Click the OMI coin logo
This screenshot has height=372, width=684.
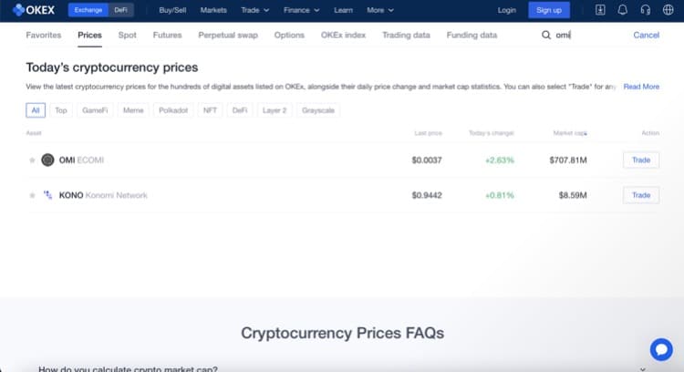pyautogui.click(x=47, y=160)
